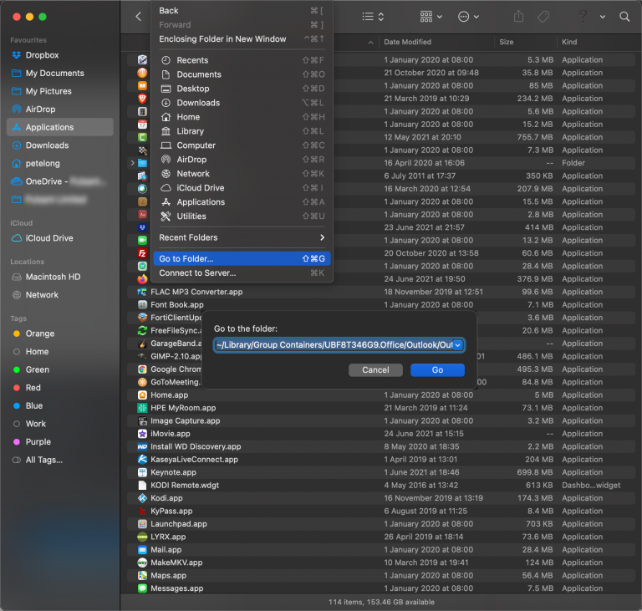The height and width of the screenshot is (611, 642).
Task: Select Image Capture.app icon
Action: tap(142, 420)
